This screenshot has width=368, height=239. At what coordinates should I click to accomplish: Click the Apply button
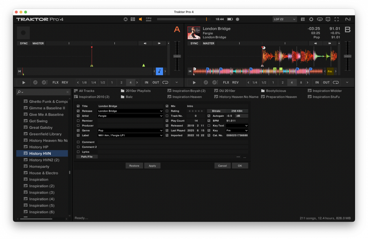[x=152, y=166]
